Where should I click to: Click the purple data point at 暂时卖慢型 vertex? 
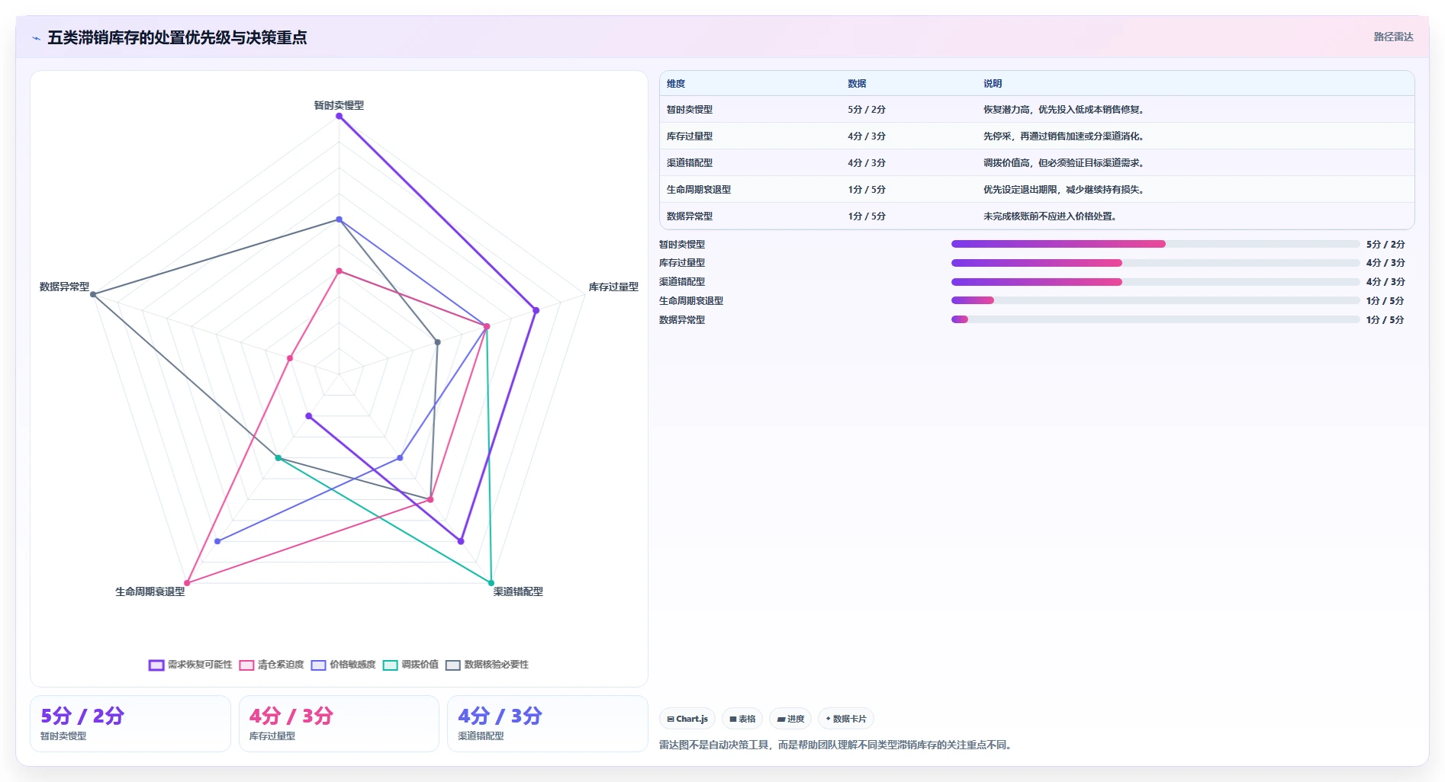(x=339, y=116)
